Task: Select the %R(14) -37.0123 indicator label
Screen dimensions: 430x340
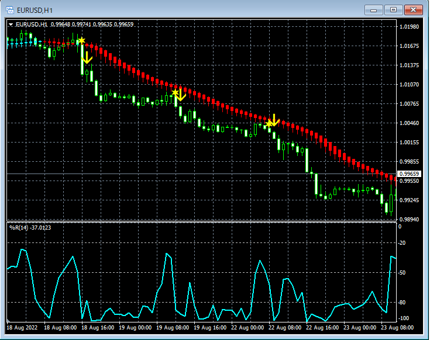Action: click(30, 227)
